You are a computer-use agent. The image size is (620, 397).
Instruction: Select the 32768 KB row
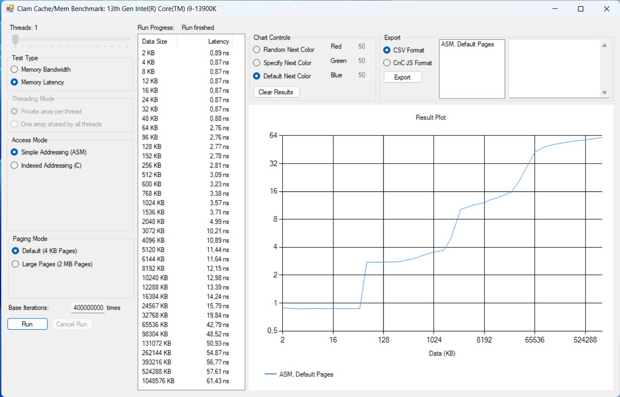(x=185, y=315)
